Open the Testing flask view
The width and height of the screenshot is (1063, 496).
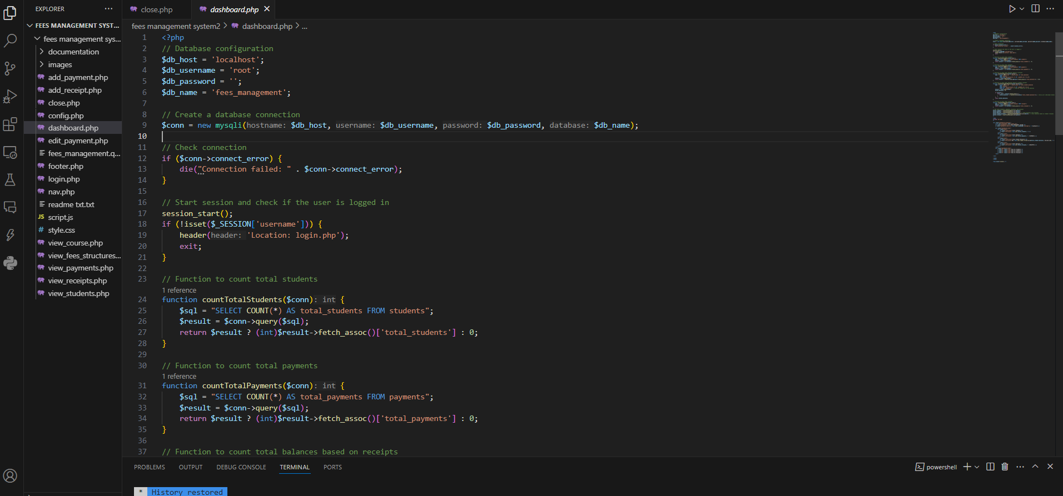coord(10,179)
